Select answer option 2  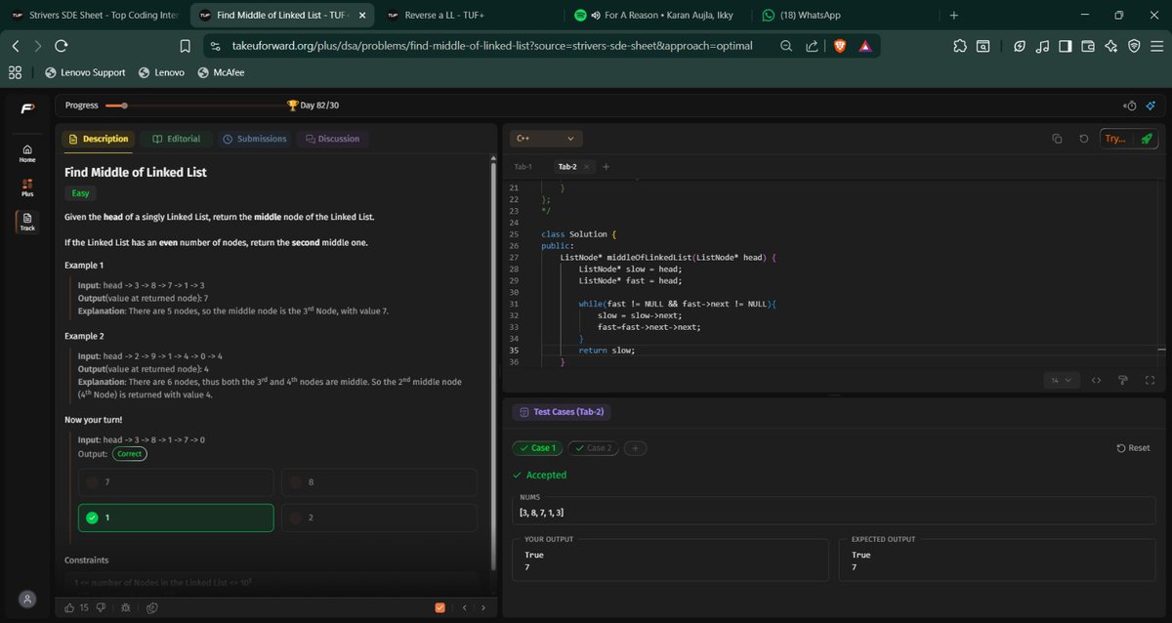point(379,518)
